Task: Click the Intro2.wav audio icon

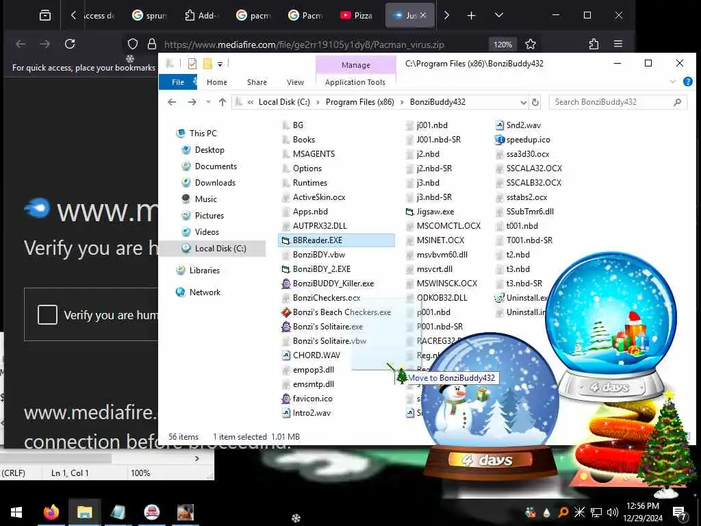Action: point(286,413)
